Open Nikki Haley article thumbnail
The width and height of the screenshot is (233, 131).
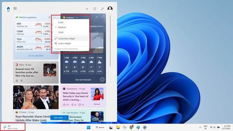97,94
